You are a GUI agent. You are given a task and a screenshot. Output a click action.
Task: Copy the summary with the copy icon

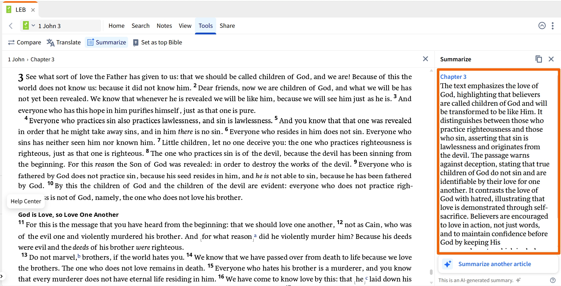(539, 59)
